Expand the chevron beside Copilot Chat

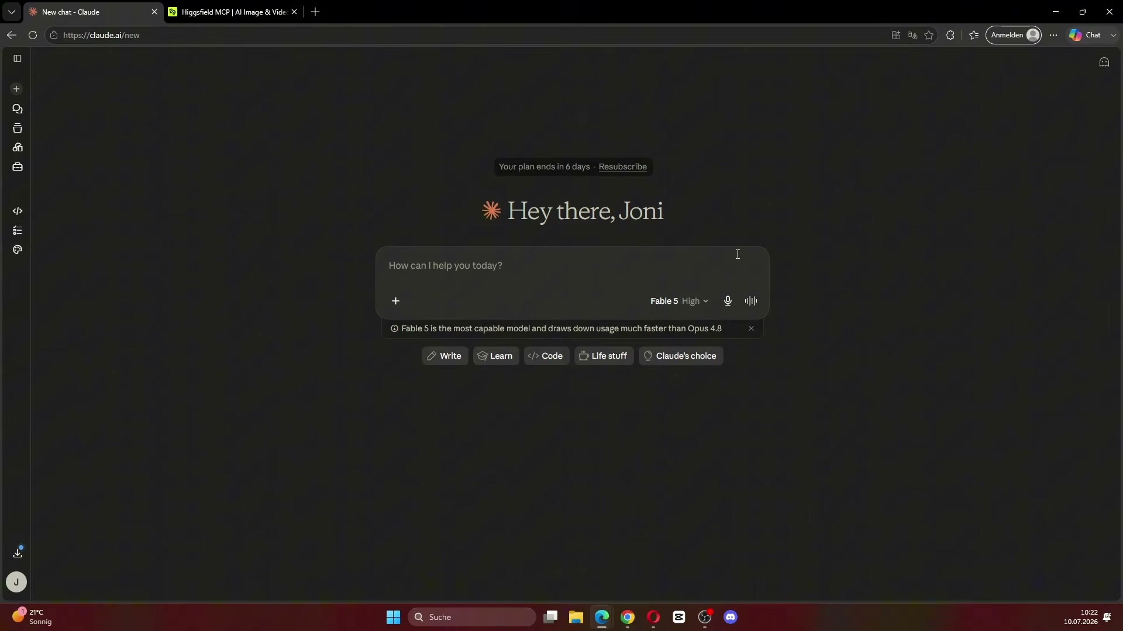1113,35
